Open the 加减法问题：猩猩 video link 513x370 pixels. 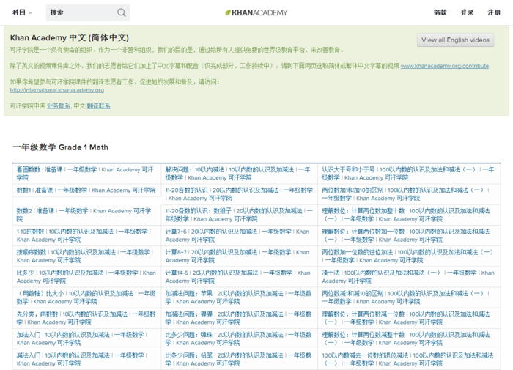pyautogui.click(x=238, y=318)
